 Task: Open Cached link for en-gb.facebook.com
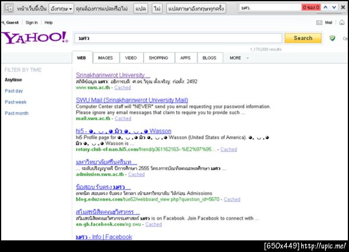point(154,224)
